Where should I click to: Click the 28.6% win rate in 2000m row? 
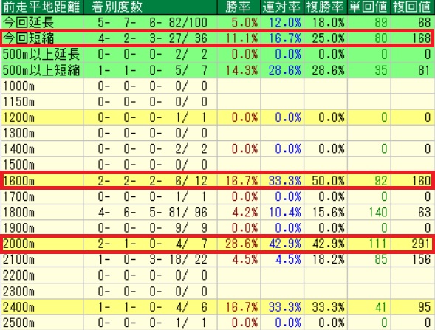tap(242, 244)
